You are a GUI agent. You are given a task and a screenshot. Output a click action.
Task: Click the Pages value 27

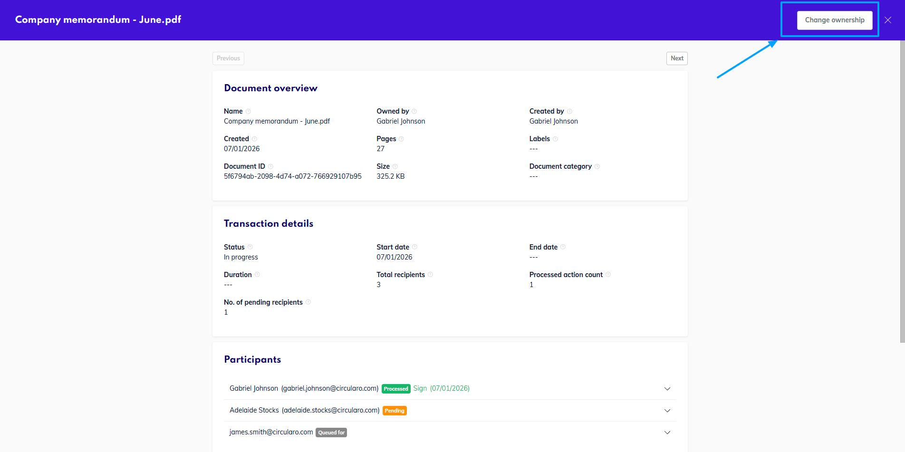[381, 149]
